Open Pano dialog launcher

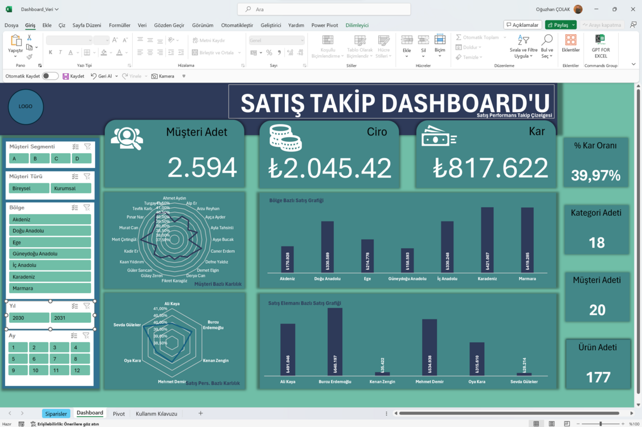40,65
